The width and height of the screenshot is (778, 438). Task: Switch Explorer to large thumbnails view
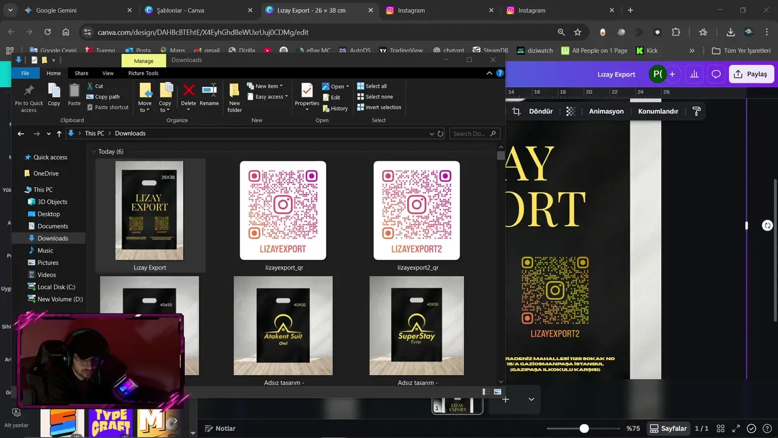[497, 392]
